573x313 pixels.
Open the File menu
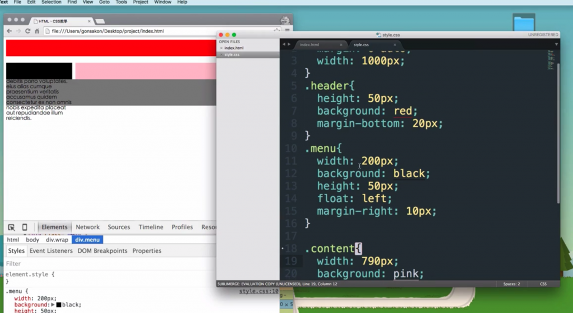pyautogui.click(x=17, y=2)
